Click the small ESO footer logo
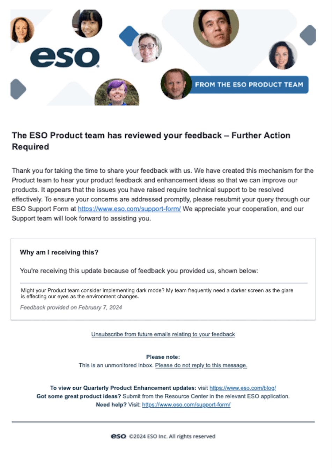332x468 pixels. 118,436
